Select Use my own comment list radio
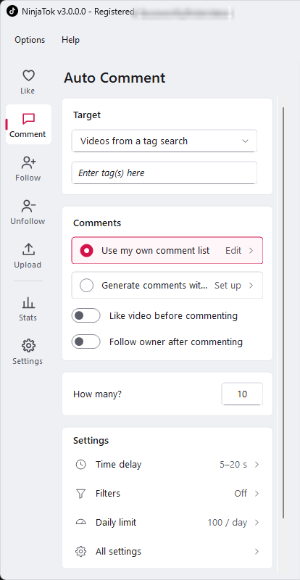This screenshot has height=580, width=300. 86,250
